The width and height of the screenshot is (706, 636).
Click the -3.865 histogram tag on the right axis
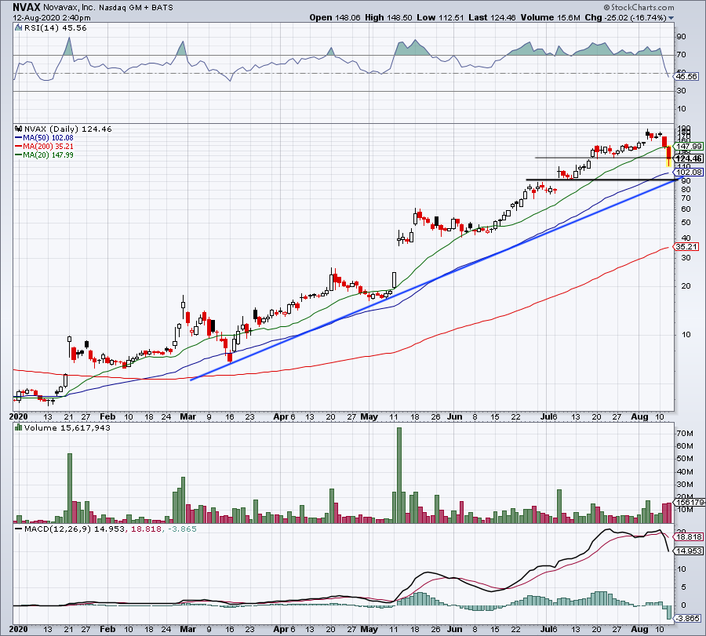(x=687, y=619)
